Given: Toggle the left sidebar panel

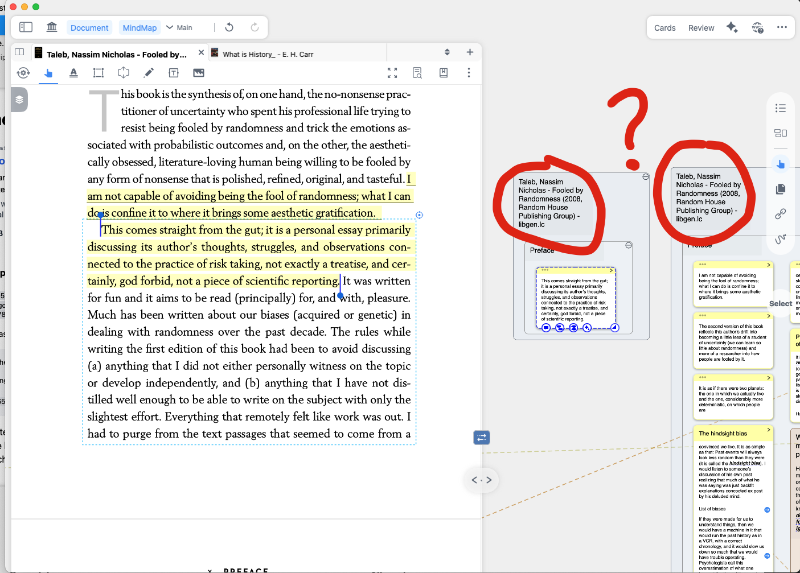Looking at the screenshot, I should point(26,27).
